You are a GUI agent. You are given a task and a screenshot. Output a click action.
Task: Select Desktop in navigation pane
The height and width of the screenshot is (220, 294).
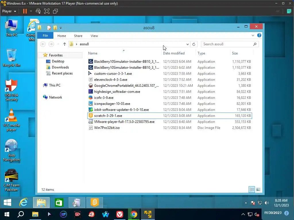58,61
